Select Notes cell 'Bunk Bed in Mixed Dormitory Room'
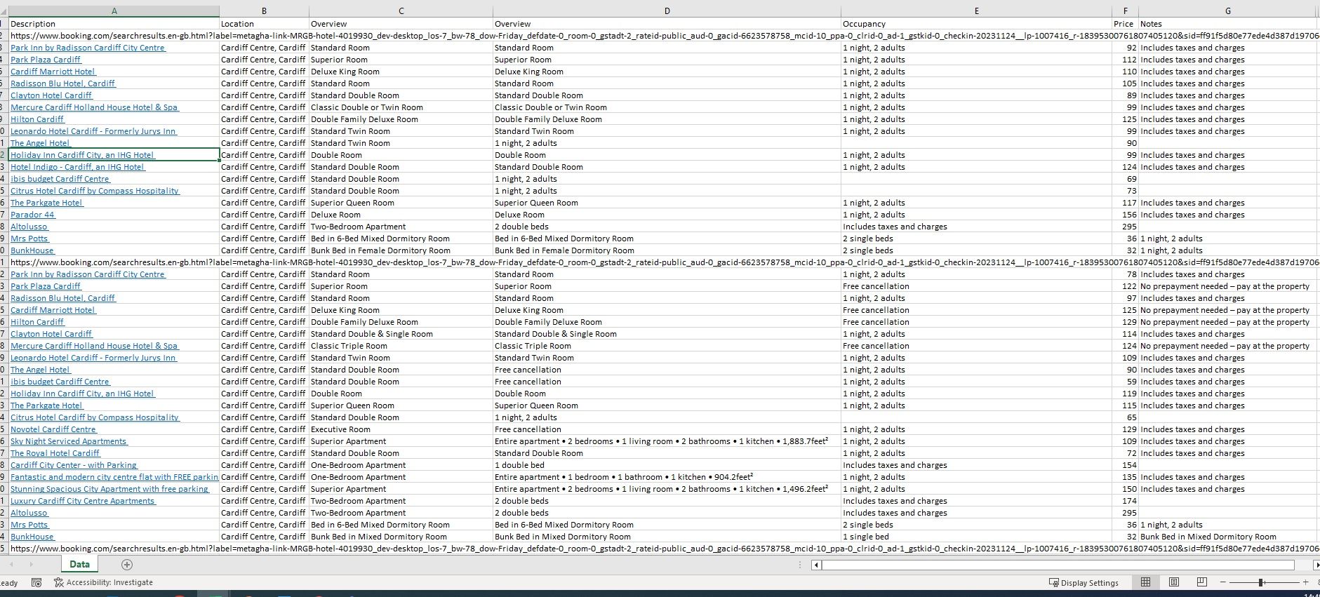Image resolution: width=1320 pixels, height=597 pixels. pos(1228,537)
